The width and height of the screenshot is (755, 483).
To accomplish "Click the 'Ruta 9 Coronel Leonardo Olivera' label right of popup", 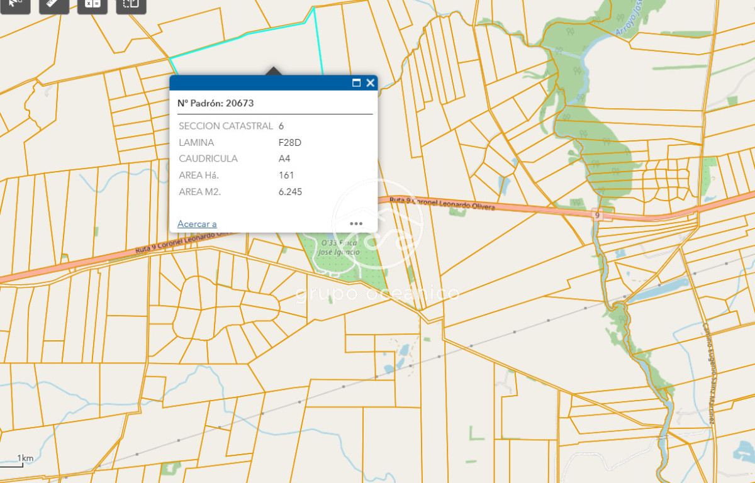I will click(x=442, y=203).
